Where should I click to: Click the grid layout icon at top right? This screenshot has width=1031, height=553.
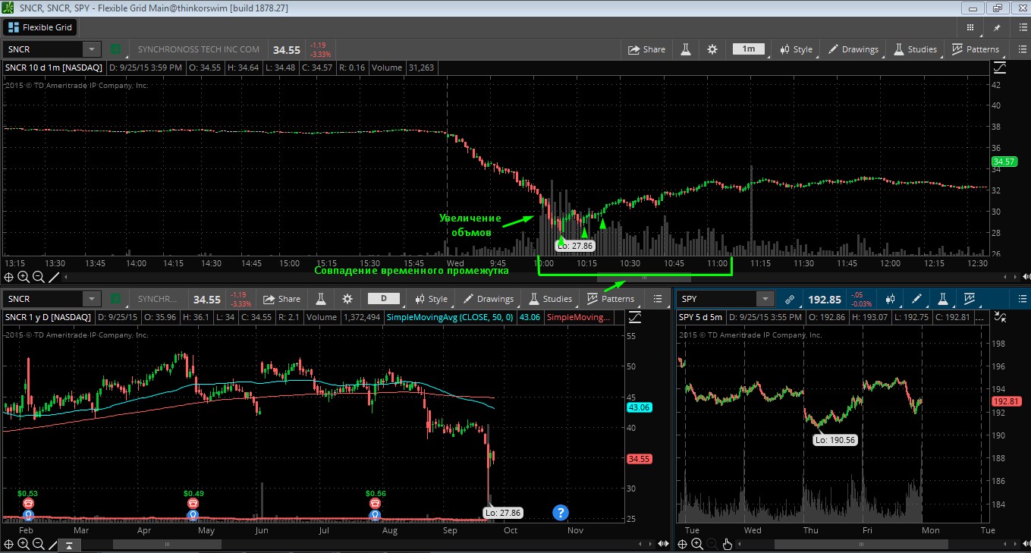[x=970, y=27]
